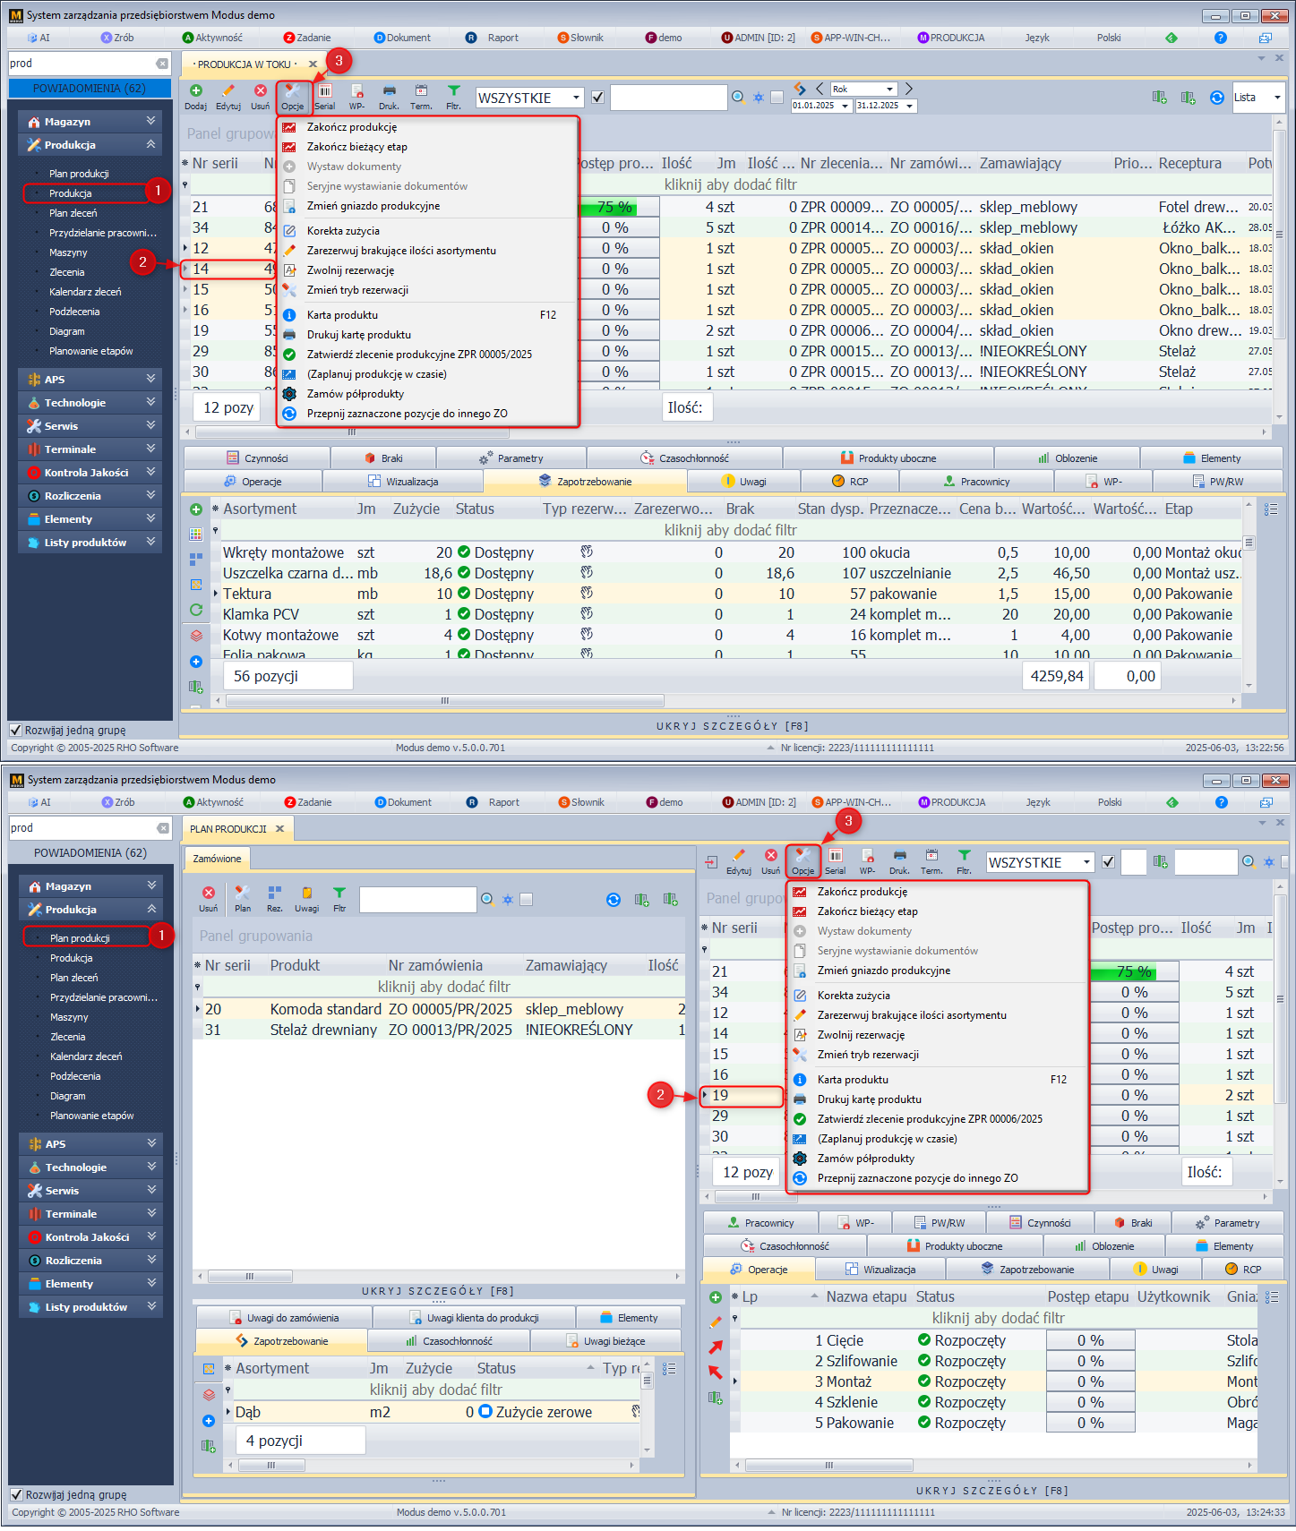Click the previous period arrow before Rok
The height and width of the screenshot is (1531, 1296).
pyautogui.click(x=820, y=89)
